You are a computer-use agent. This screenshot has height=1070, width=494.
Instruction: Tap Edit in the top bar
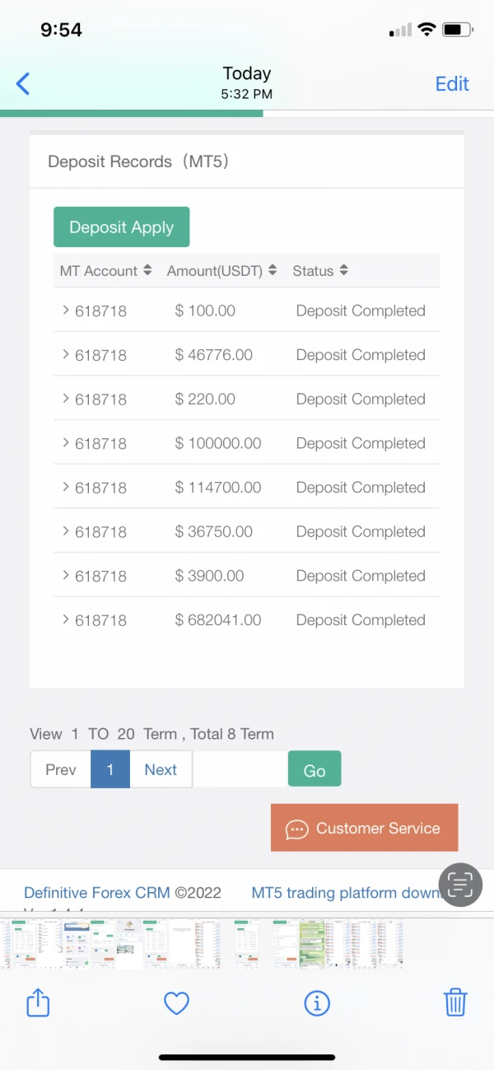[x=452, y=84]
